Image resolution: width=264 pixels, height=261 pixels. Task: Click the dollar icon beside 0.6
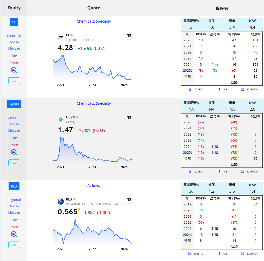[x=219, y=253]
